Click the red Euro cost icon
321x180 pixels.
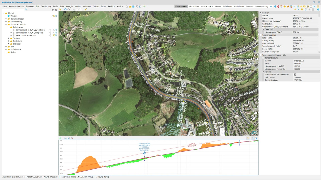278,6
